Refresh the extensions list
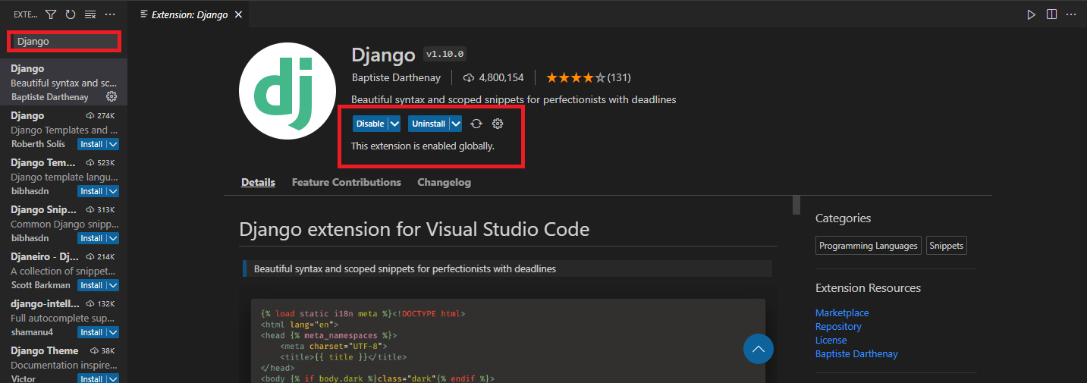1087x383 pixels. point(71,14)
